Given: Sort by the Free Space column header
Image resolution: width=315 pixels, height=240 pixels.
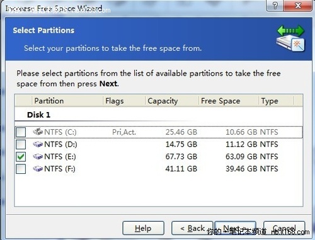Looking at the screenshot, I should [229, 101].
